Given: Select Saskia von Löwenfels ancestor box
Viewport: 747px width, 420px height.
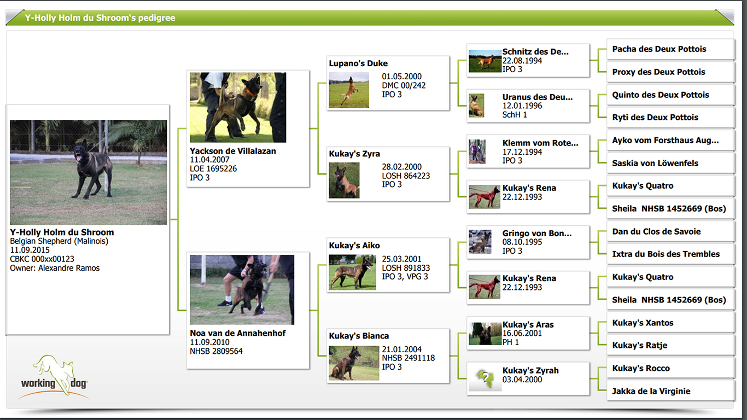Looking at the screenshot, I should [670, 163].
